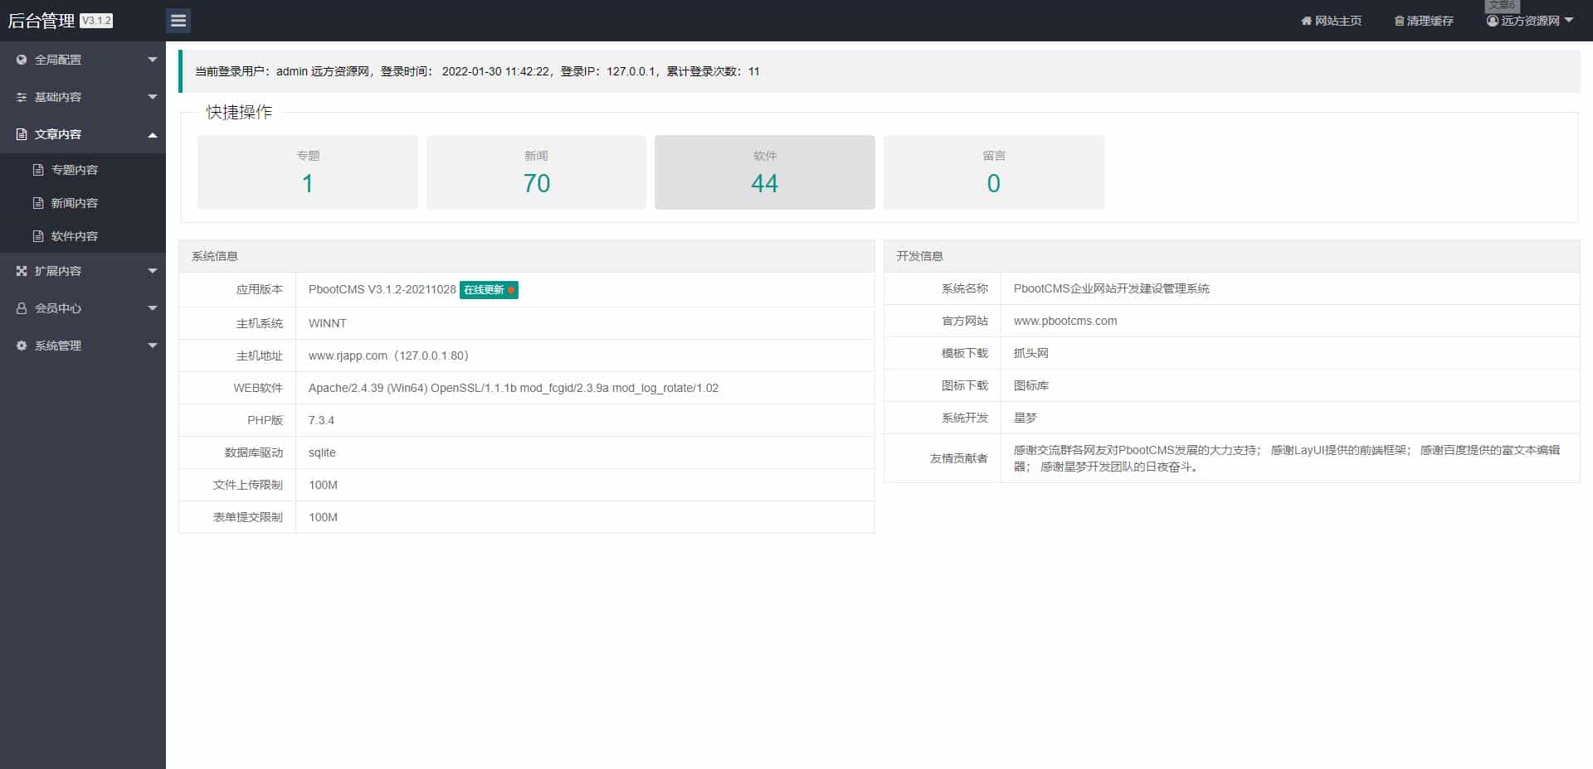Click the sliders icon beside 基础内容

point(22,97)
